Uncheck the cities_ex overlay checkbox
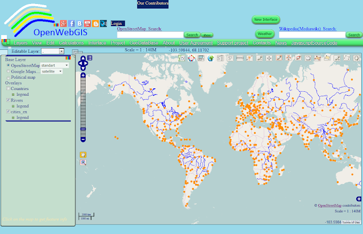Viewport: 363px width, 234px height. click(x=8, y=112)
